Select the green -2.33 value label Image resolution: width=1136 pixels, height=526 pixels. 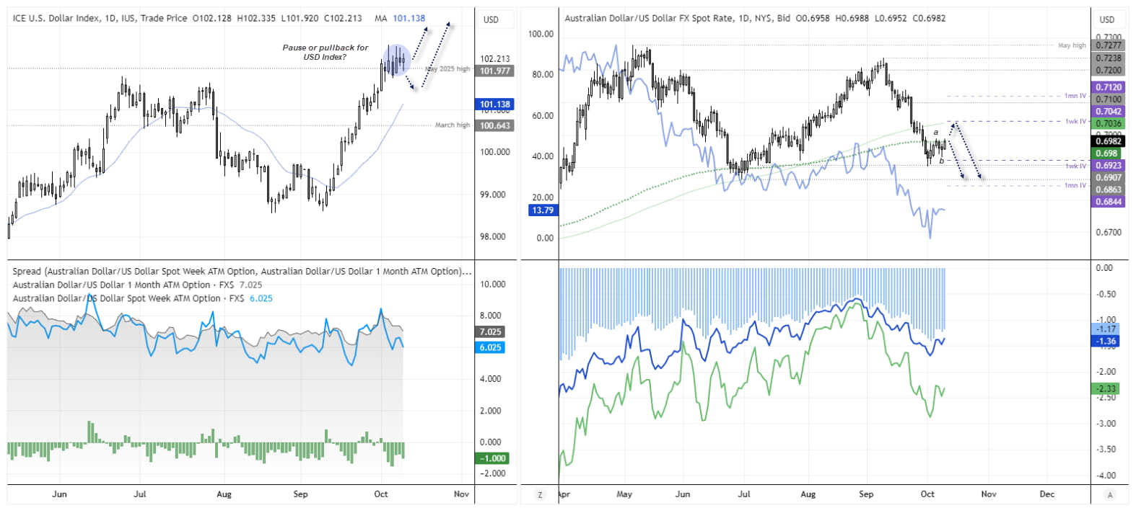1106,389
